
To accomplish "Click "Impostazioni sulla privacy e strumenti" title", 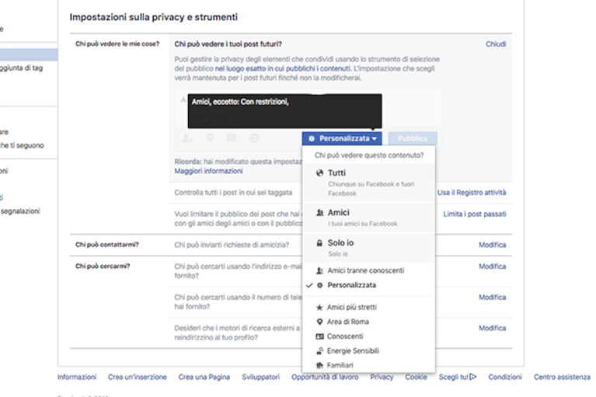I will point(154,17).
